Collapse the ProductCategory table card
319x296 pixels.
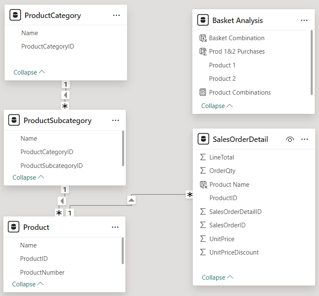[29, 72]
